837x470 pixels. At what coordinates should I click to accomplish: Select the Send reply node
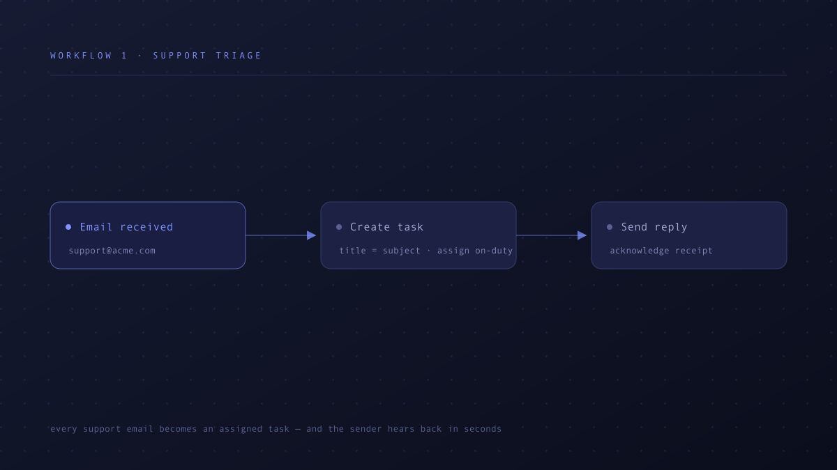tap(689, 235)
